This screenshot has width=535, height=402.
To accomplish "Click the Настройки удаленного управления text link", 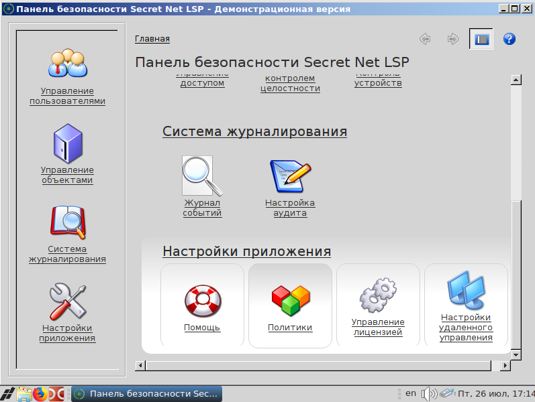I will tap(466, 328).
